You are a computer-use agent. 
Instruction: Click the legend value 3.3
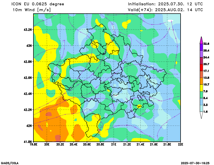pos(205,105)
